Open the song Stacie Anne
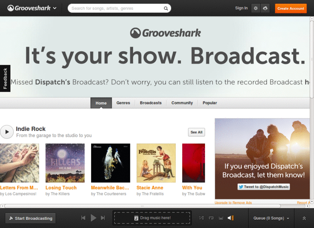The height and width of the screenshot is (228, 314). (x=150, y=188)
